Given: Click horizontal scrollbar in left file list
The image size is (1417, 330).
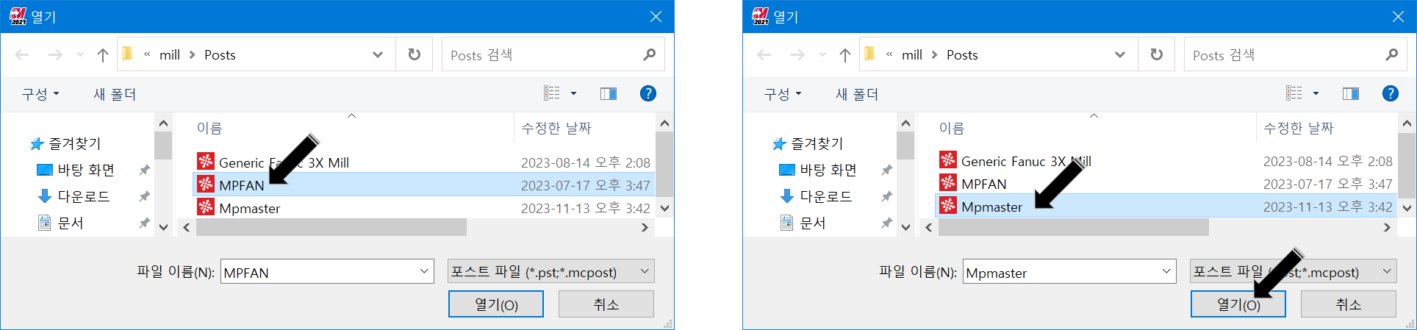Looking at the screenshot, I should tap(331, 227).
